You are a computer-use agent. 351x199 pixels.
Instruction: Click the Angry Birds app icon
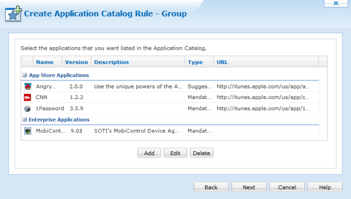click(x=28, y=86)
